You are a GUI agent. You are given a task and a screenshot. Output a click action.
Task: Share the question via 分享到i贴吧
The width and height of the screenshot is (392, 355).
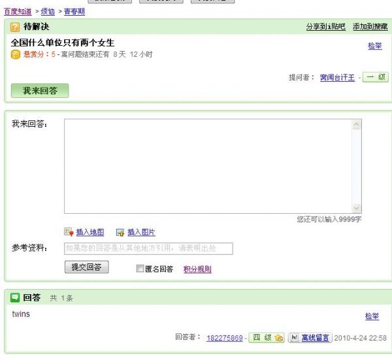coord(325,27)
